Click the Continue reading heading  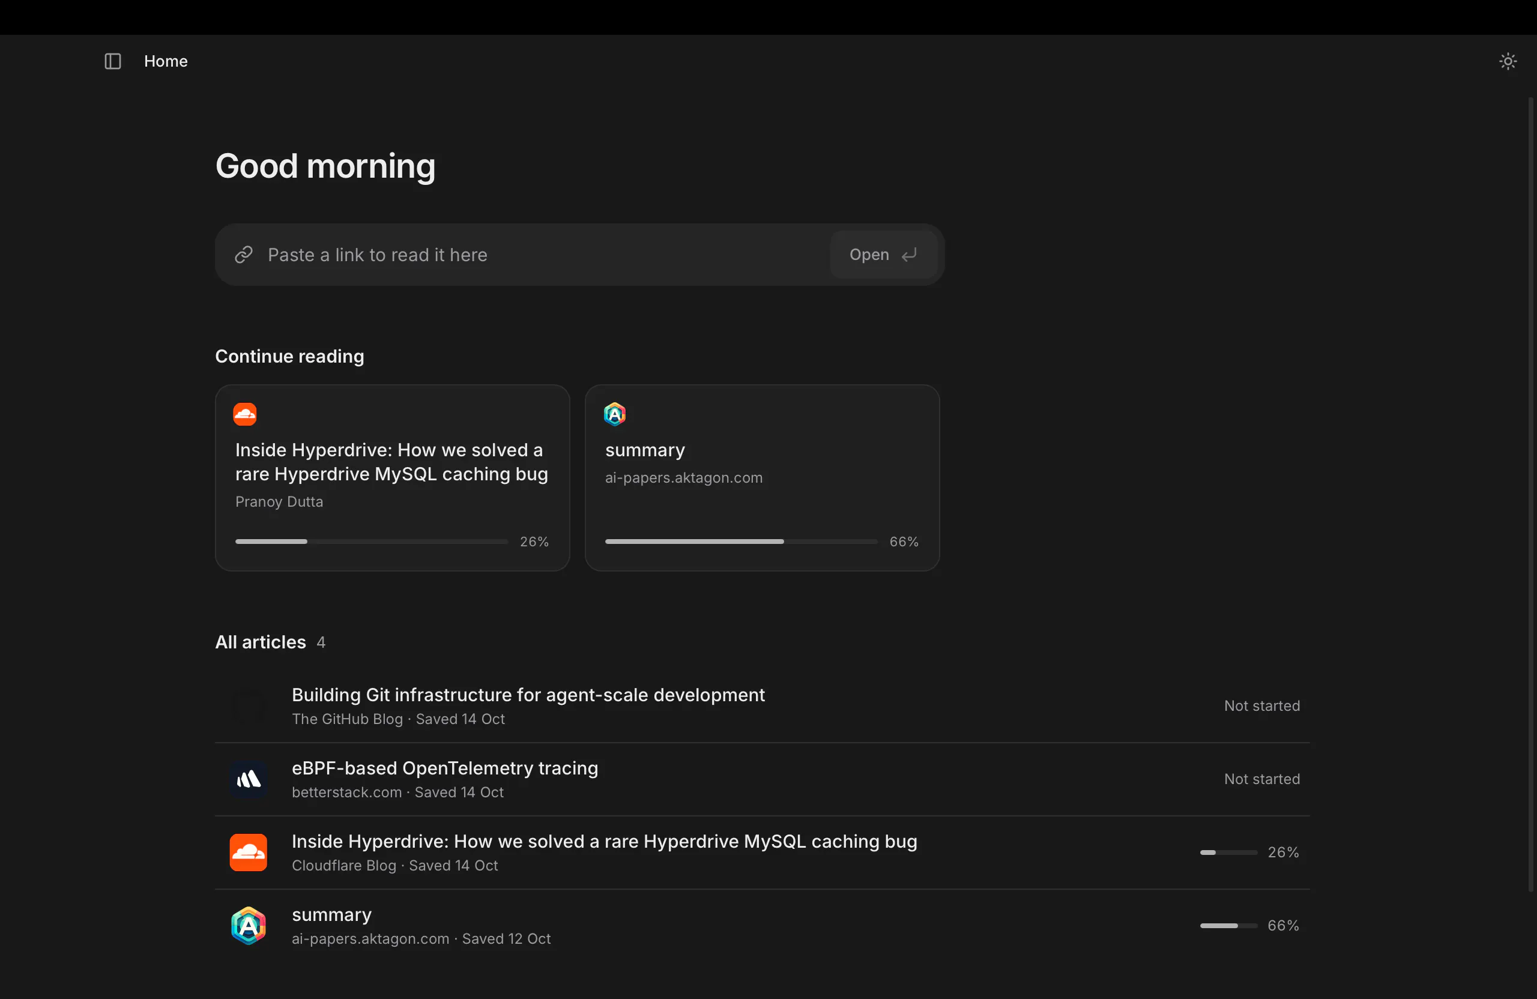tap(289, 357)
